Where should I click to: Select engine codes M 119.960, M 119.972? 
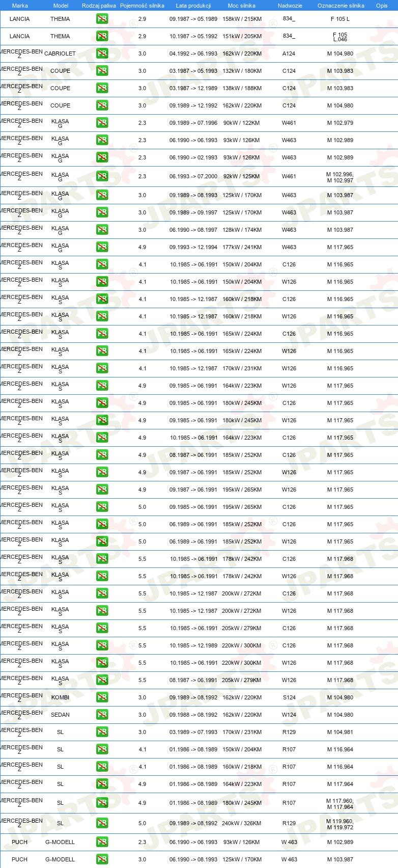point(340,824)
